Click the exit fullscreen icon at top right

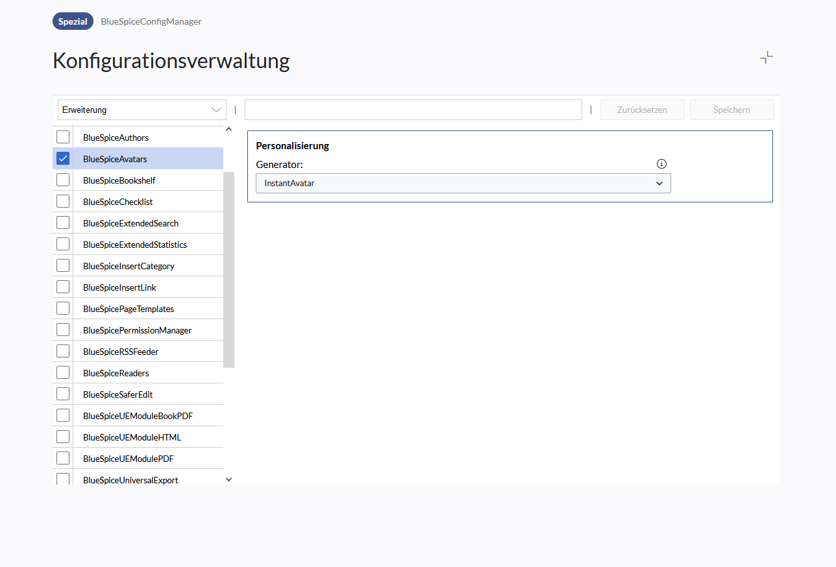click(x=767, y=58)
